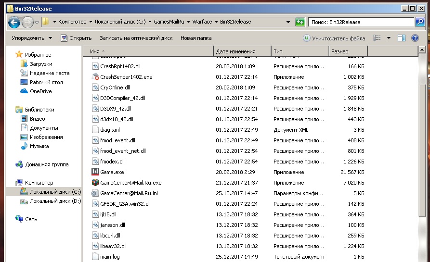Image resolution: width=430 pixels, height=262 pixels.
Task: Focus the Поиск: Bin32Release search field
Action: (x=361, y=22)
